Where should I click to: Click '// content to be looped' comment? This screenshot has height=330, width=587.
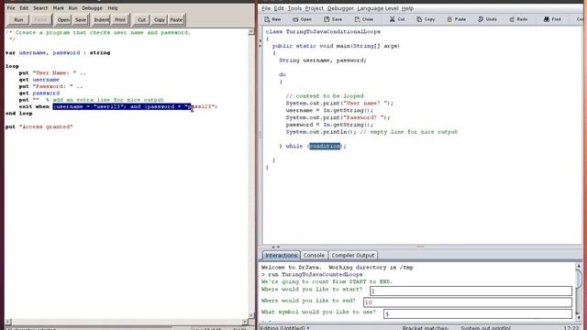[x=325, y=96]
